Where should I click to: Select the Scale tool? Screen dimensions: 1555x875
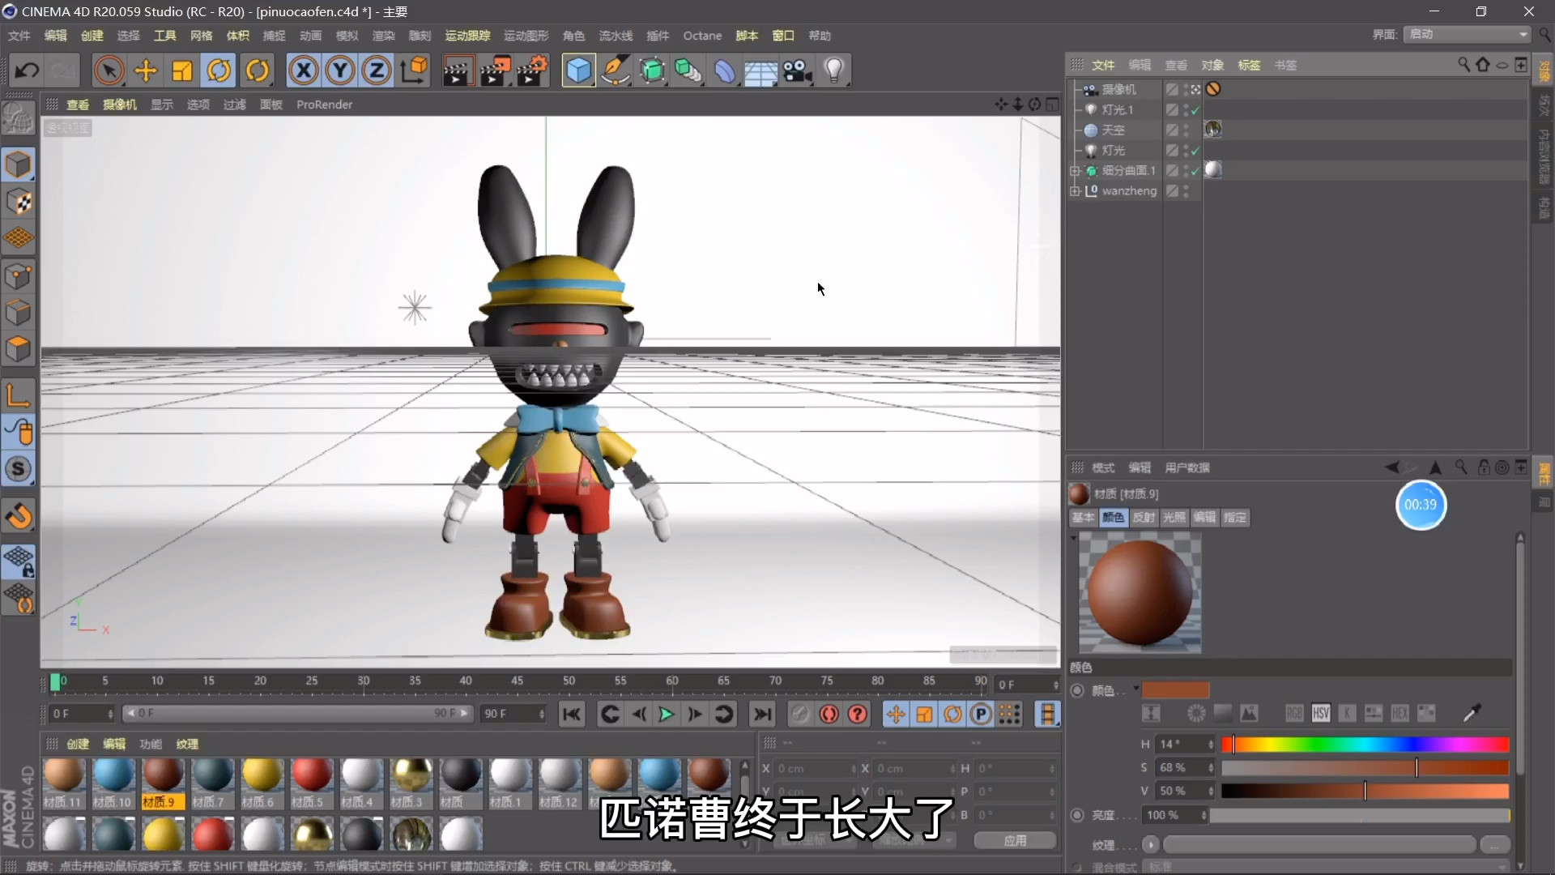[x=182, y=70]
